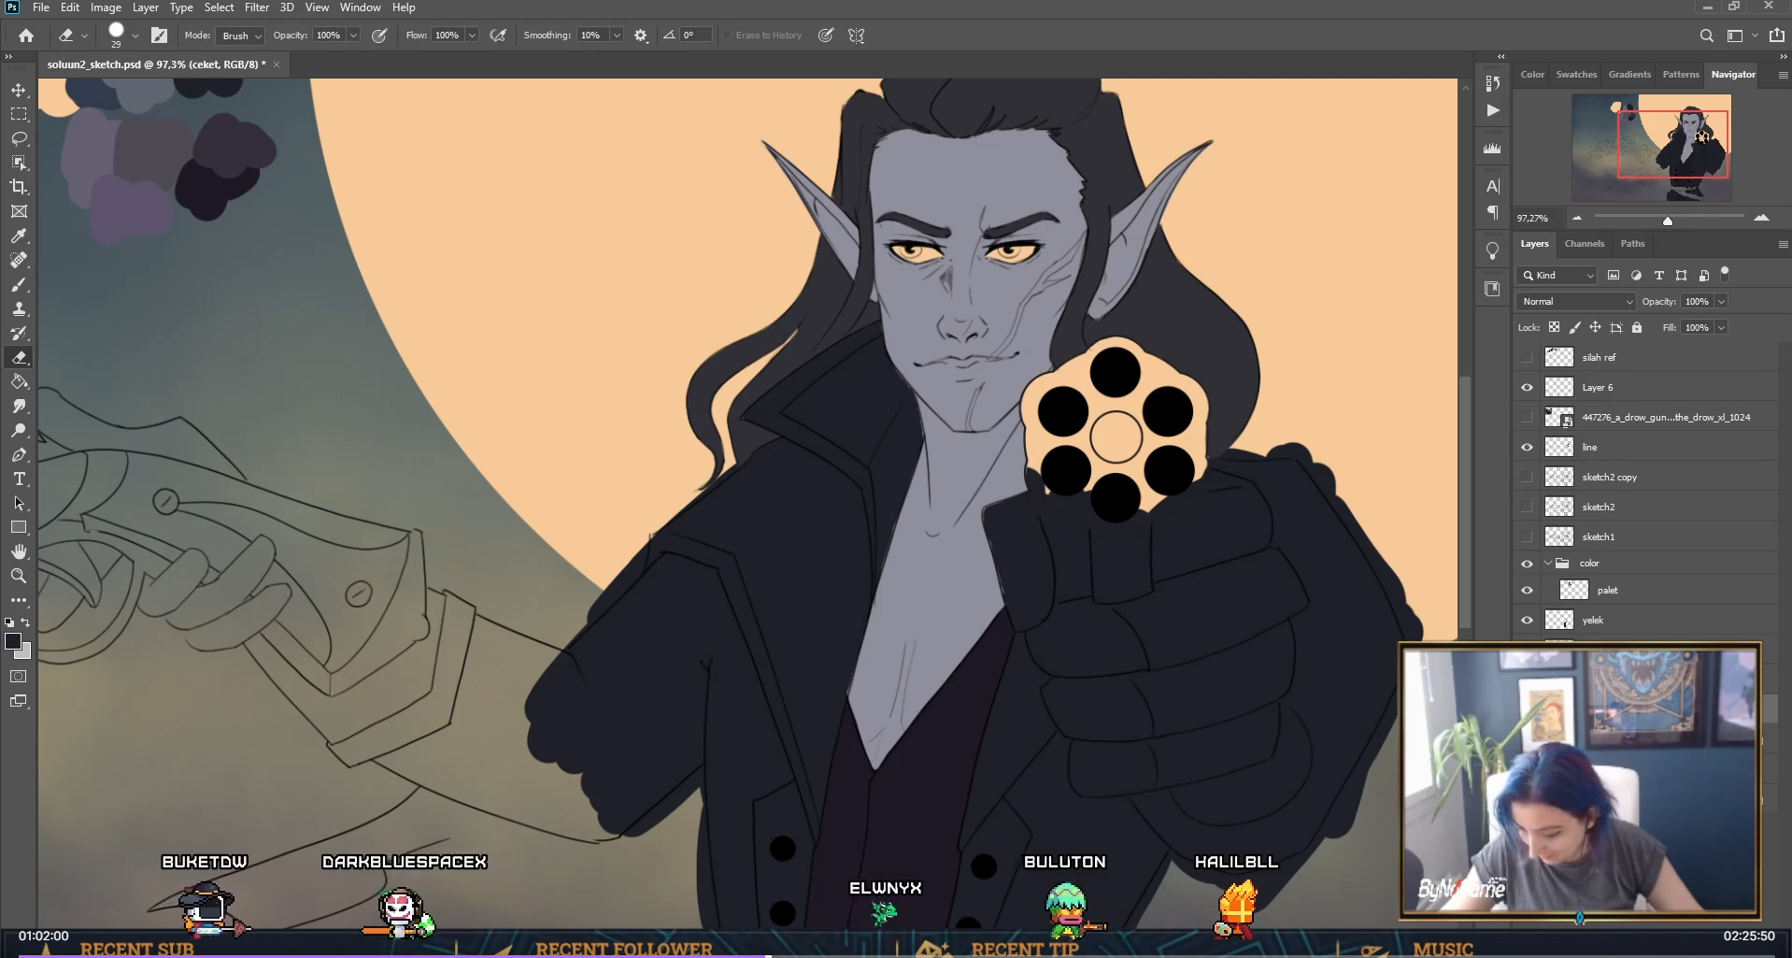Toggle visibility of silah ref layer
This screenshot has height=958, width=1792.
click(x=1527, y=357)
